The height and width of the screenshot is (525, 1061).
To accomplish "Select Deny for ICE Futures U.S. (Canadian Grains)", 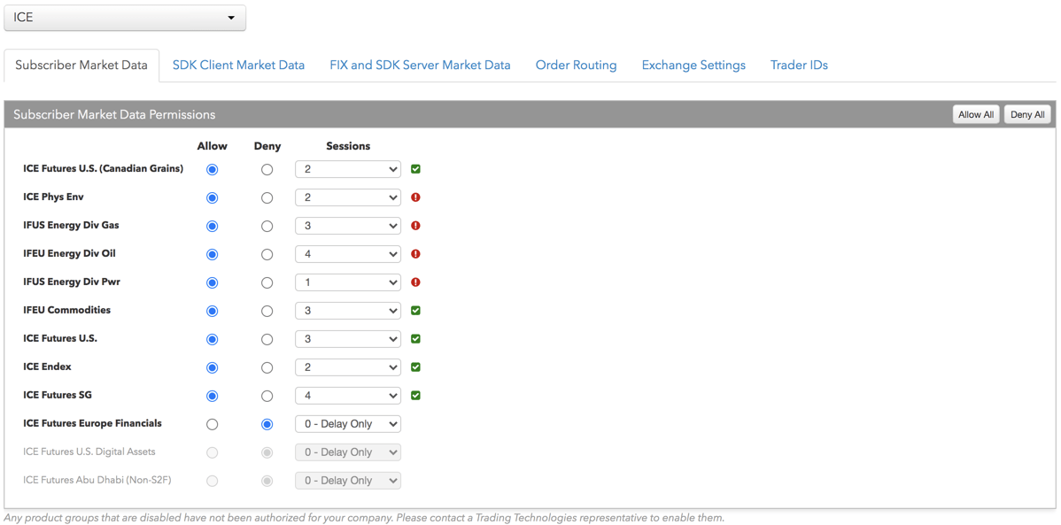I will [267, 169].
